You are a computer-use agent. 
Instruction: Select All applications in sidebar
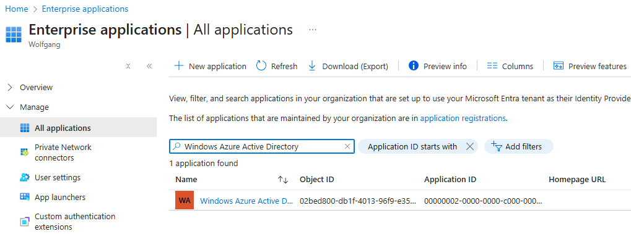(79, 128)
